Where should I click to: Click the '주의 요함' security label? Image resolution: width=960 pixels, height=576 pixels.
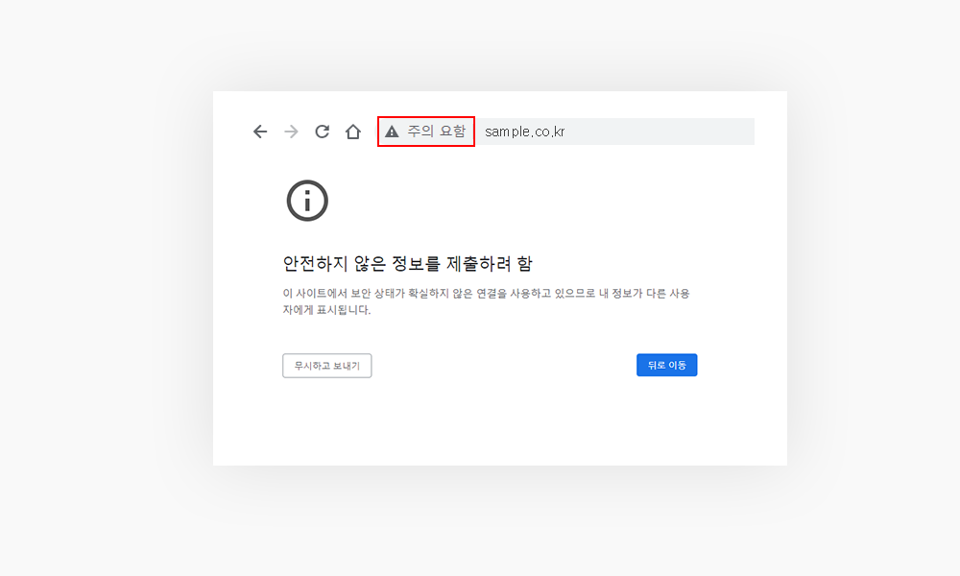[x=437, y=131]
